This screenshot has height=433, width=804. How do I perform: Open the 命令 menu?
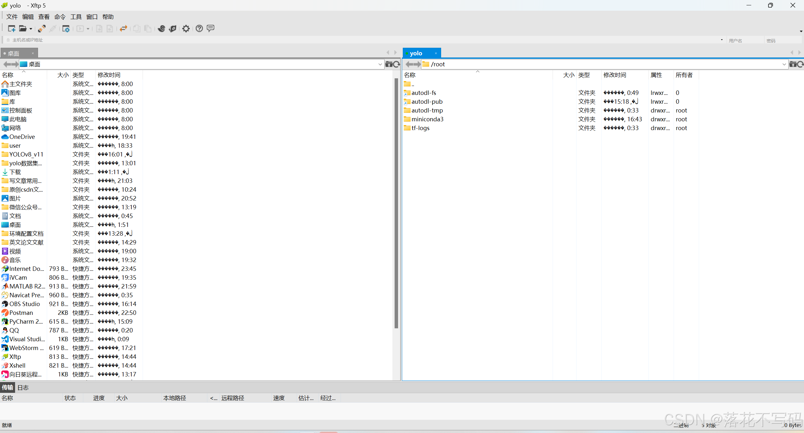60,17
